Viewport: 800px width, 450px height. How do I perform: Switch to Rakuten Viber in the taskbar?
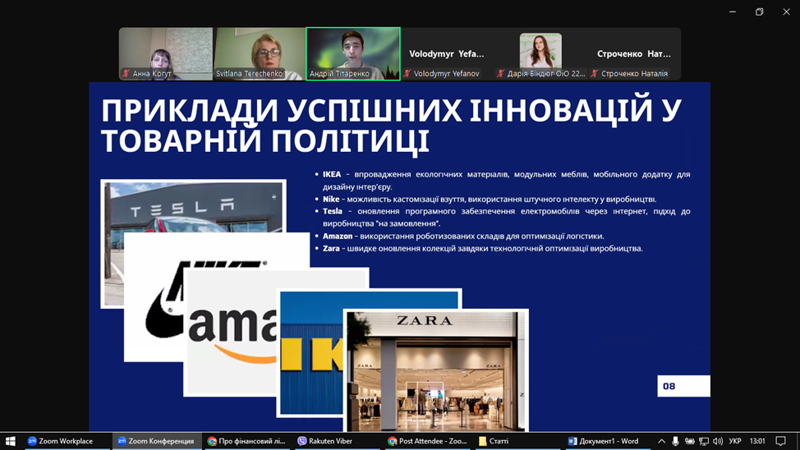pyautogui.click(x=325, y=441)
